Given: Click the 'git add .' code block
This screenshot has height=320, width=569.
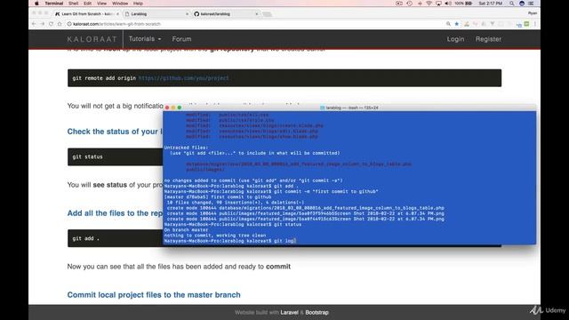Looking at the screenshot, I should (115, 238).
